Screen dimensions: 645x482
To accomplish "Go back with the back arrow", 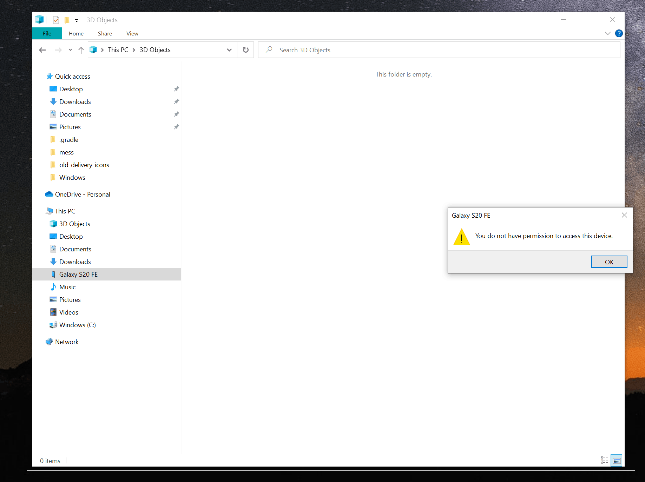I will pos(42,50).
